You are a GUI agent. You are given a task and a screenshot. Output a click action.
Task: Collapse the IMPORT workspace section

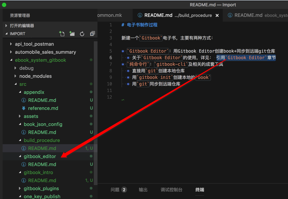point(7,34)
